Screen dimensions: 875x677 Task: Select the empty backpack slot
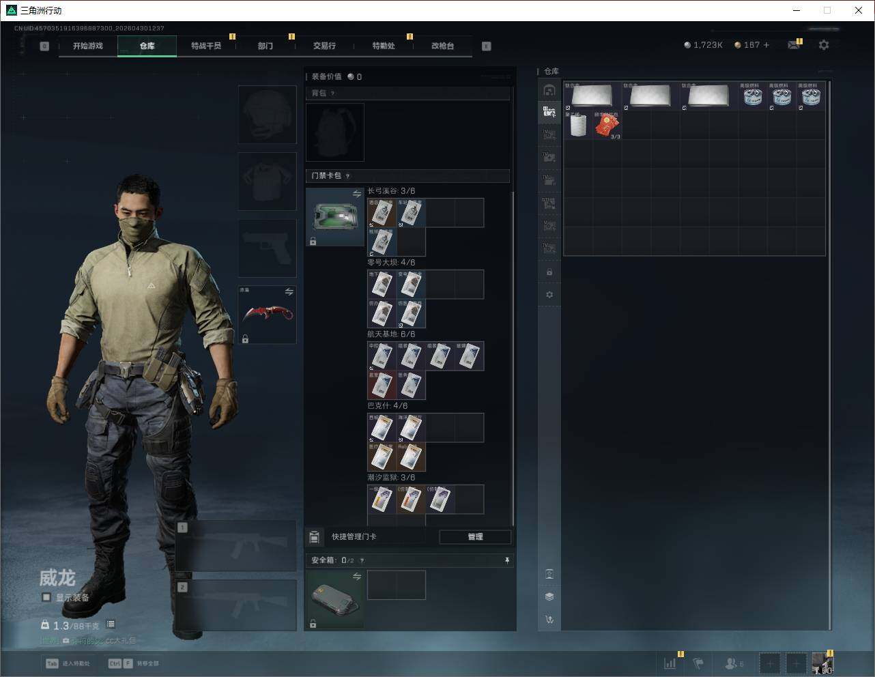point(334,132)
